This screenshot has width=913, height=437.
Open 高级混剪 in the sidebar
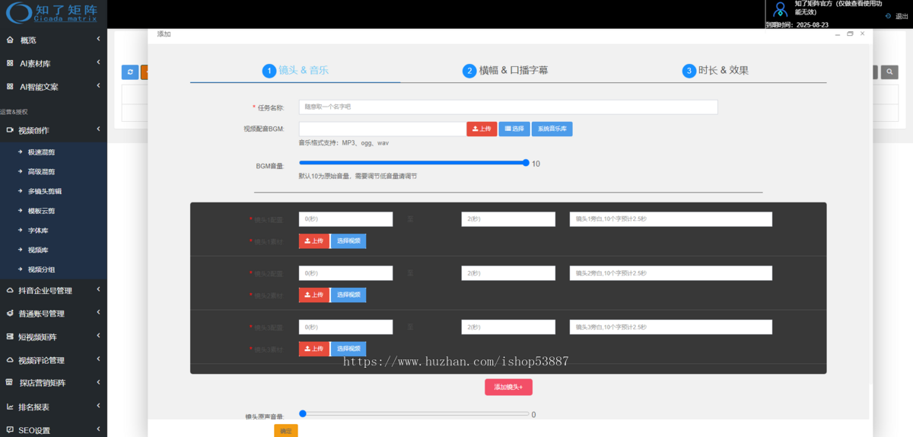(41, 172)
